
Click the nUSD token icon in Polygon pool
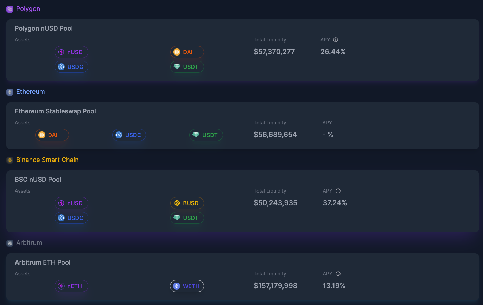[x=61, y=52]
